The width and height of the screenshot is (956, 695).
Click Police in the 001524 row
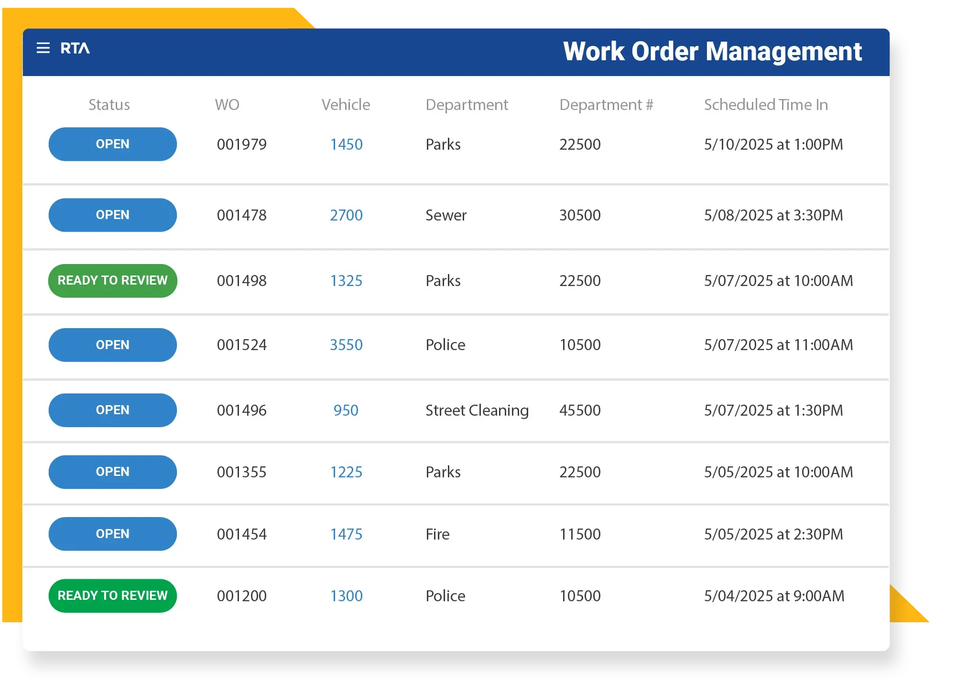click(445, 345)
